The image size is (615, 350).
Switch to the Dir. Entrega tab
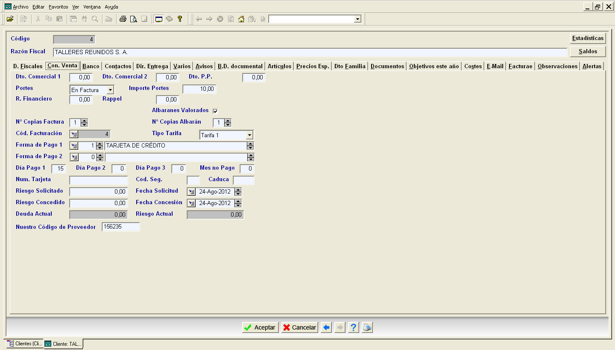[152, 67]
